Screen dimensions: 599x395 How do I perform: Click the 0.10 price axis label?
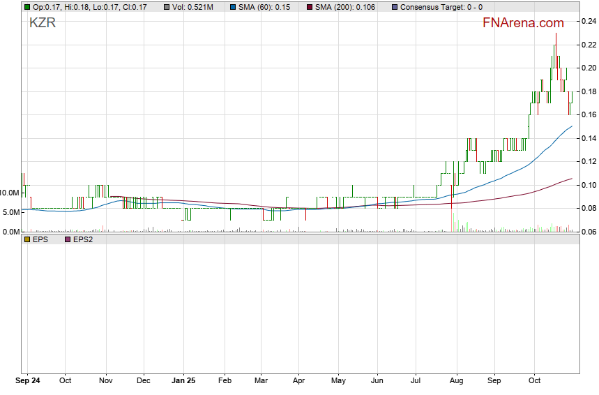click(588, 185)
